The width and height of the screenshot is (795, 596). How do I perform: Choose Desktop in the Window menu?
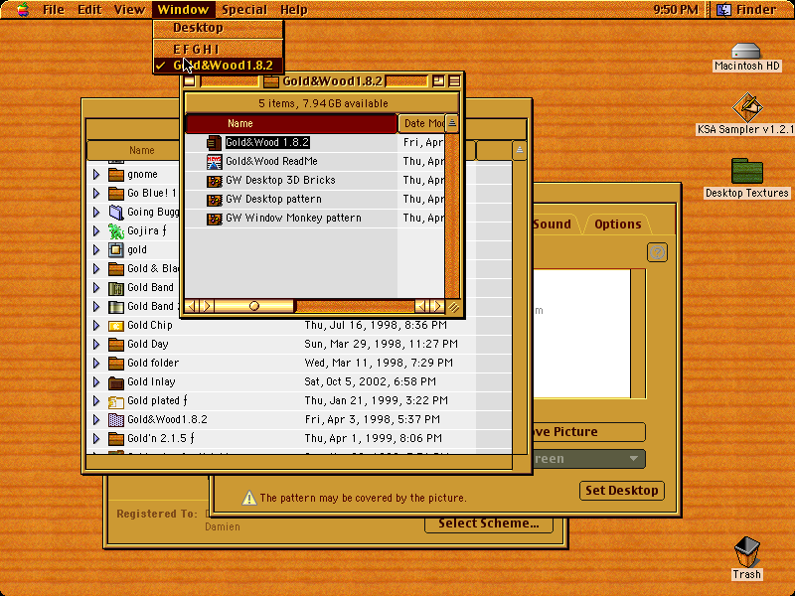(x=218, y=28)
